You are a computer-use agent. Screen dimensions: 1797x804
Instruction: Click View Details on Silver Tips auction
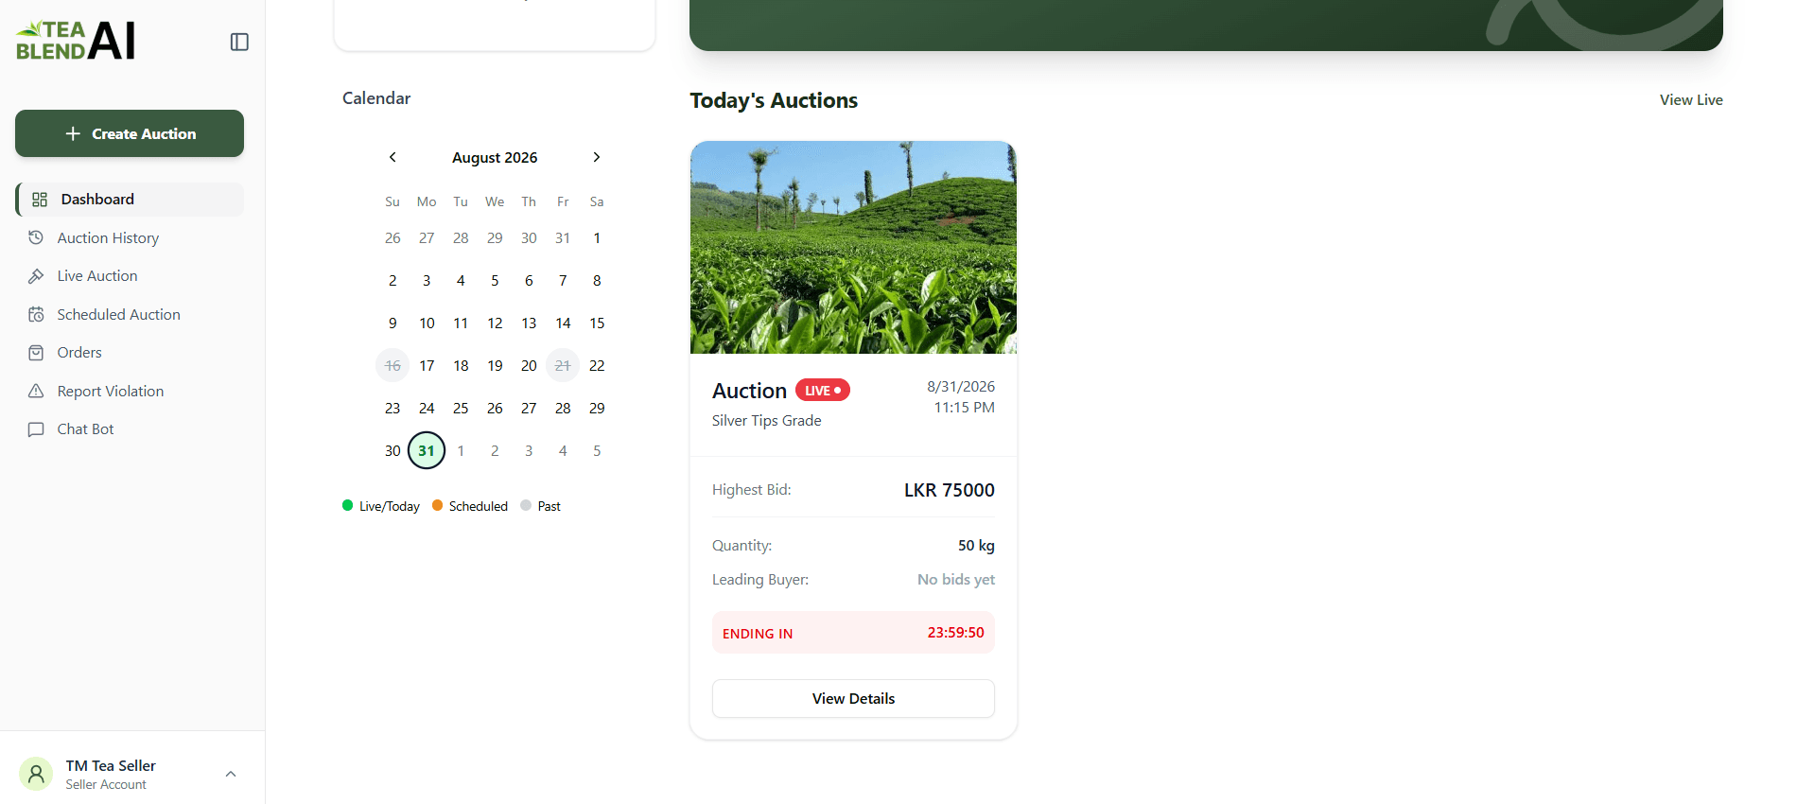pos(853,698)
